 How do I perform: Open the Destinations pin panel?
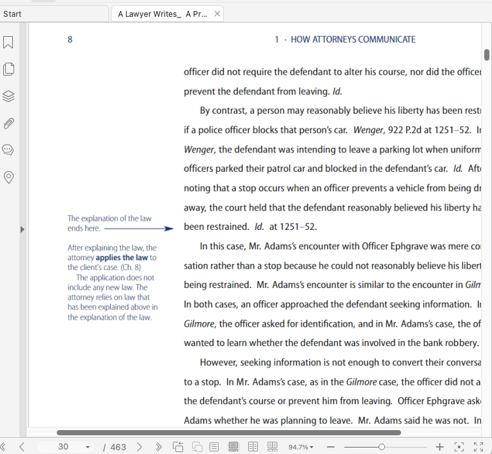click(8, 177)
